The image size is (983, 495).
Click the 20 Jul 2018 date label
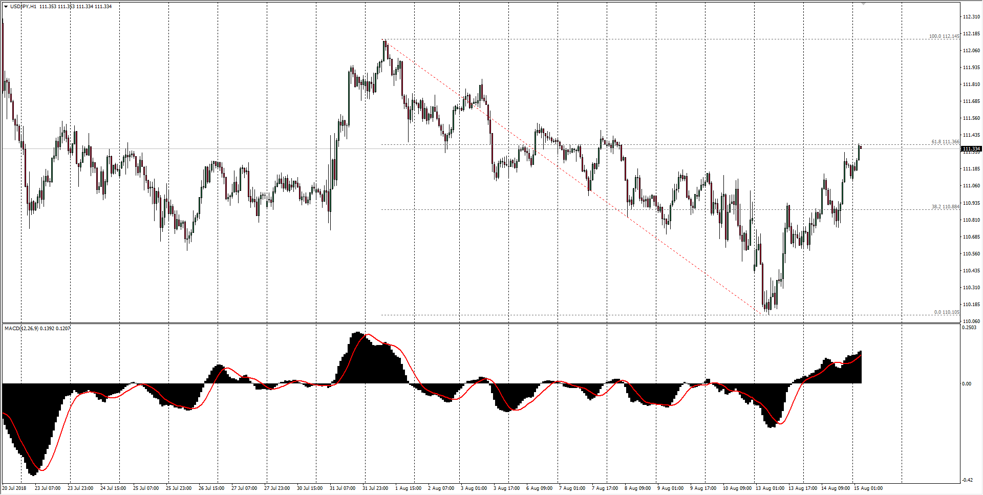pyautogui.click(x=14, y=488)
